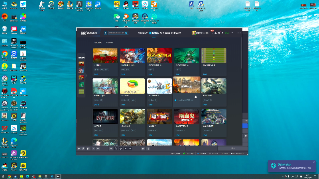This screenshot has height=179, width=319.
Task: Open Steam from the taskbar
Action: 15,177
